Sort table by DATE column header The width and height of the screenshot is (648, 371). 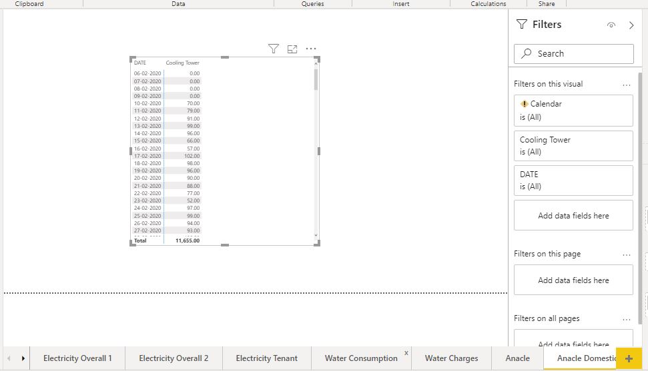139,63
